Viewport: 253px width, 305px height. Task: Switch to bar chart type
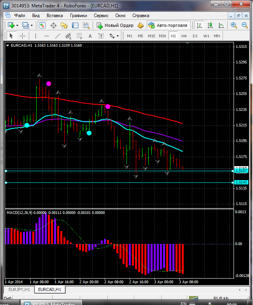click(199, 25)
